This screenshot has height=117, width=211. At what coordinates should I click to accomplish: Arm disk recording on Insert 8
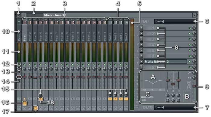(62, 108)
